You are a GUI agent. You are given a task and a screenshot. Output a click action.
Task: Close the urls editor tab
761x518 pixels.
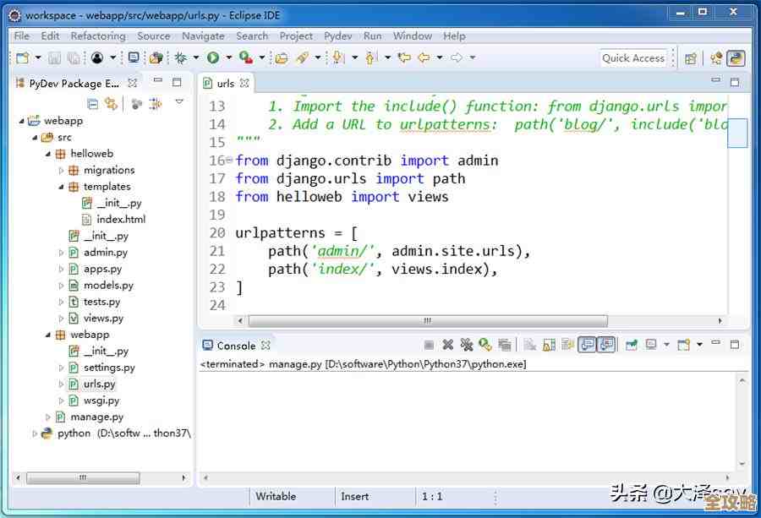coord(244,83)
